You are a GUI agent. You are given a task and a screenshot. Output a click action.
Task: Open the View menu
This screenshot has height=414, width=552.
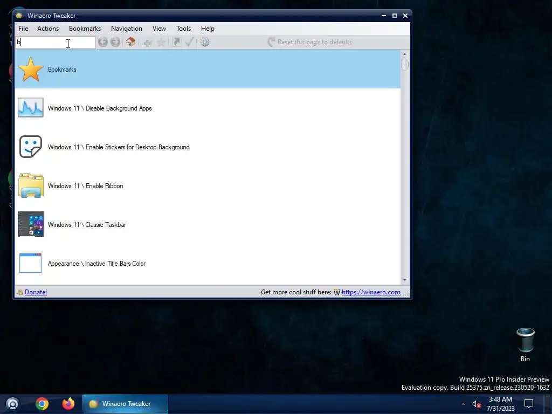coord(159,29)
